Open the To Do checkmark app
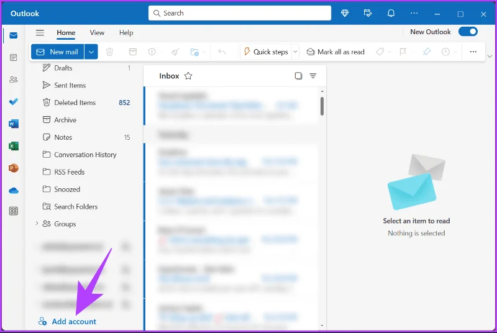Viewport: 497px width, 333px height. [x=13, y=101]
